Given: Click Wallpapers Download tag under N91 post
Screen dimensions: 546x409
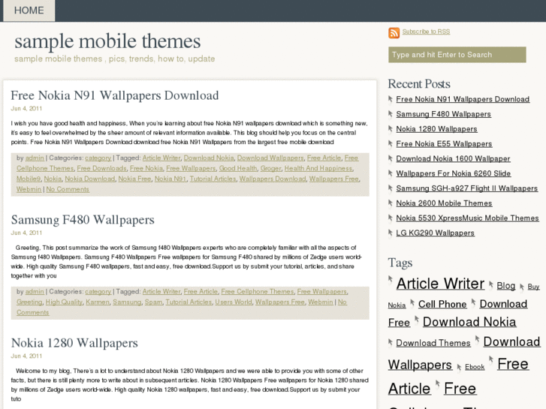Looking at the screenshot, I should 273,179.
